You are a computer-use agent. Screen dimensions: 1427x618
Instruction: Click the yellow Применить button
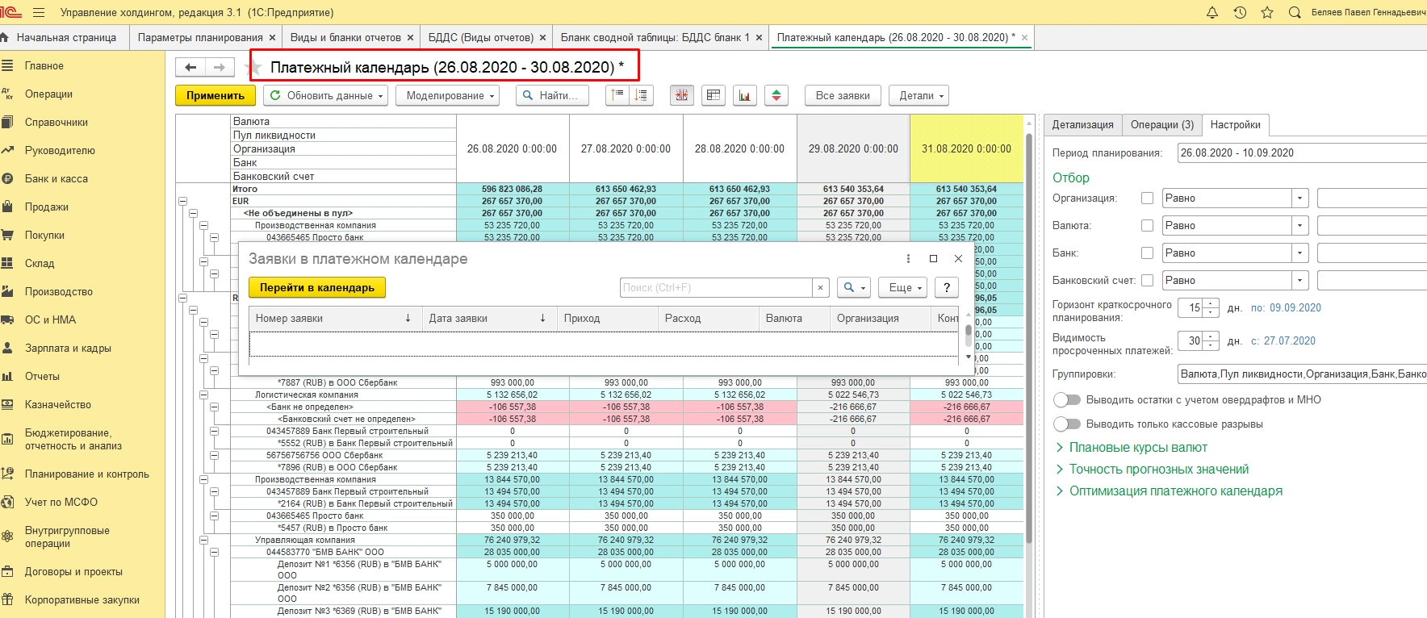(216, 95)
